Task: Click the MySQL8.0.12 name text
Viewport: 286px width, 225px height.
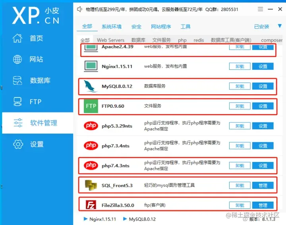Action: pos(117,86)
